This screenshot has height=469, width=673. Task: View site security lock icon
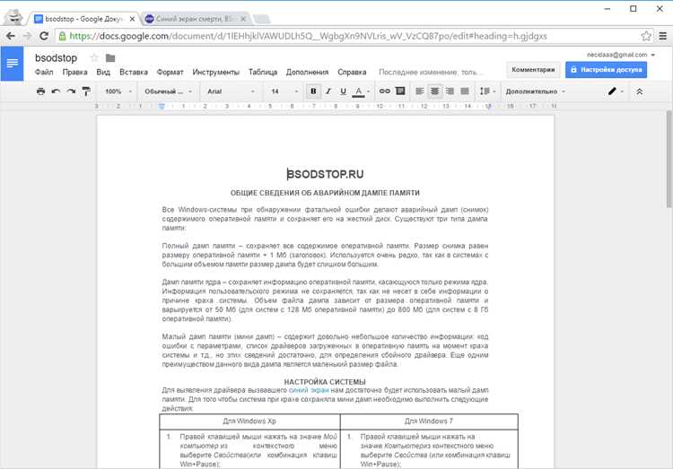tap(62, 36)
